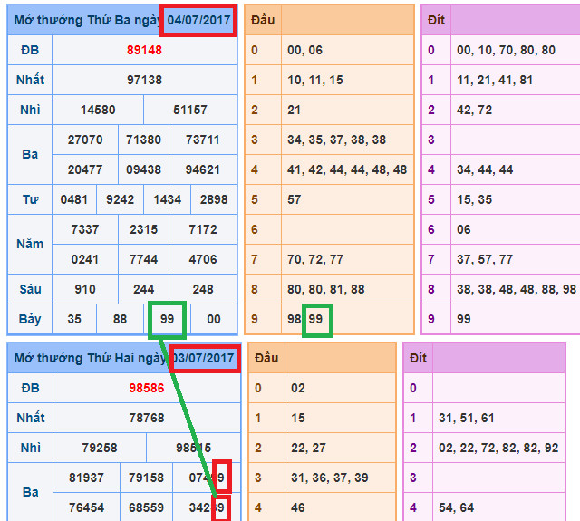Click fifth prize number 7744
The width and height of the screenshot is (580, 521).
(144, 259)
